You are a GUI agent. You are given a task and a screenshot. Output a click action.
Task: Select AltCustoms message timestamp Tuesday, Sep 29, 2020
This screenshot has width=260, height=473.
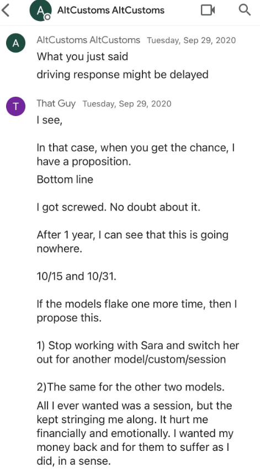click(192, 40)
